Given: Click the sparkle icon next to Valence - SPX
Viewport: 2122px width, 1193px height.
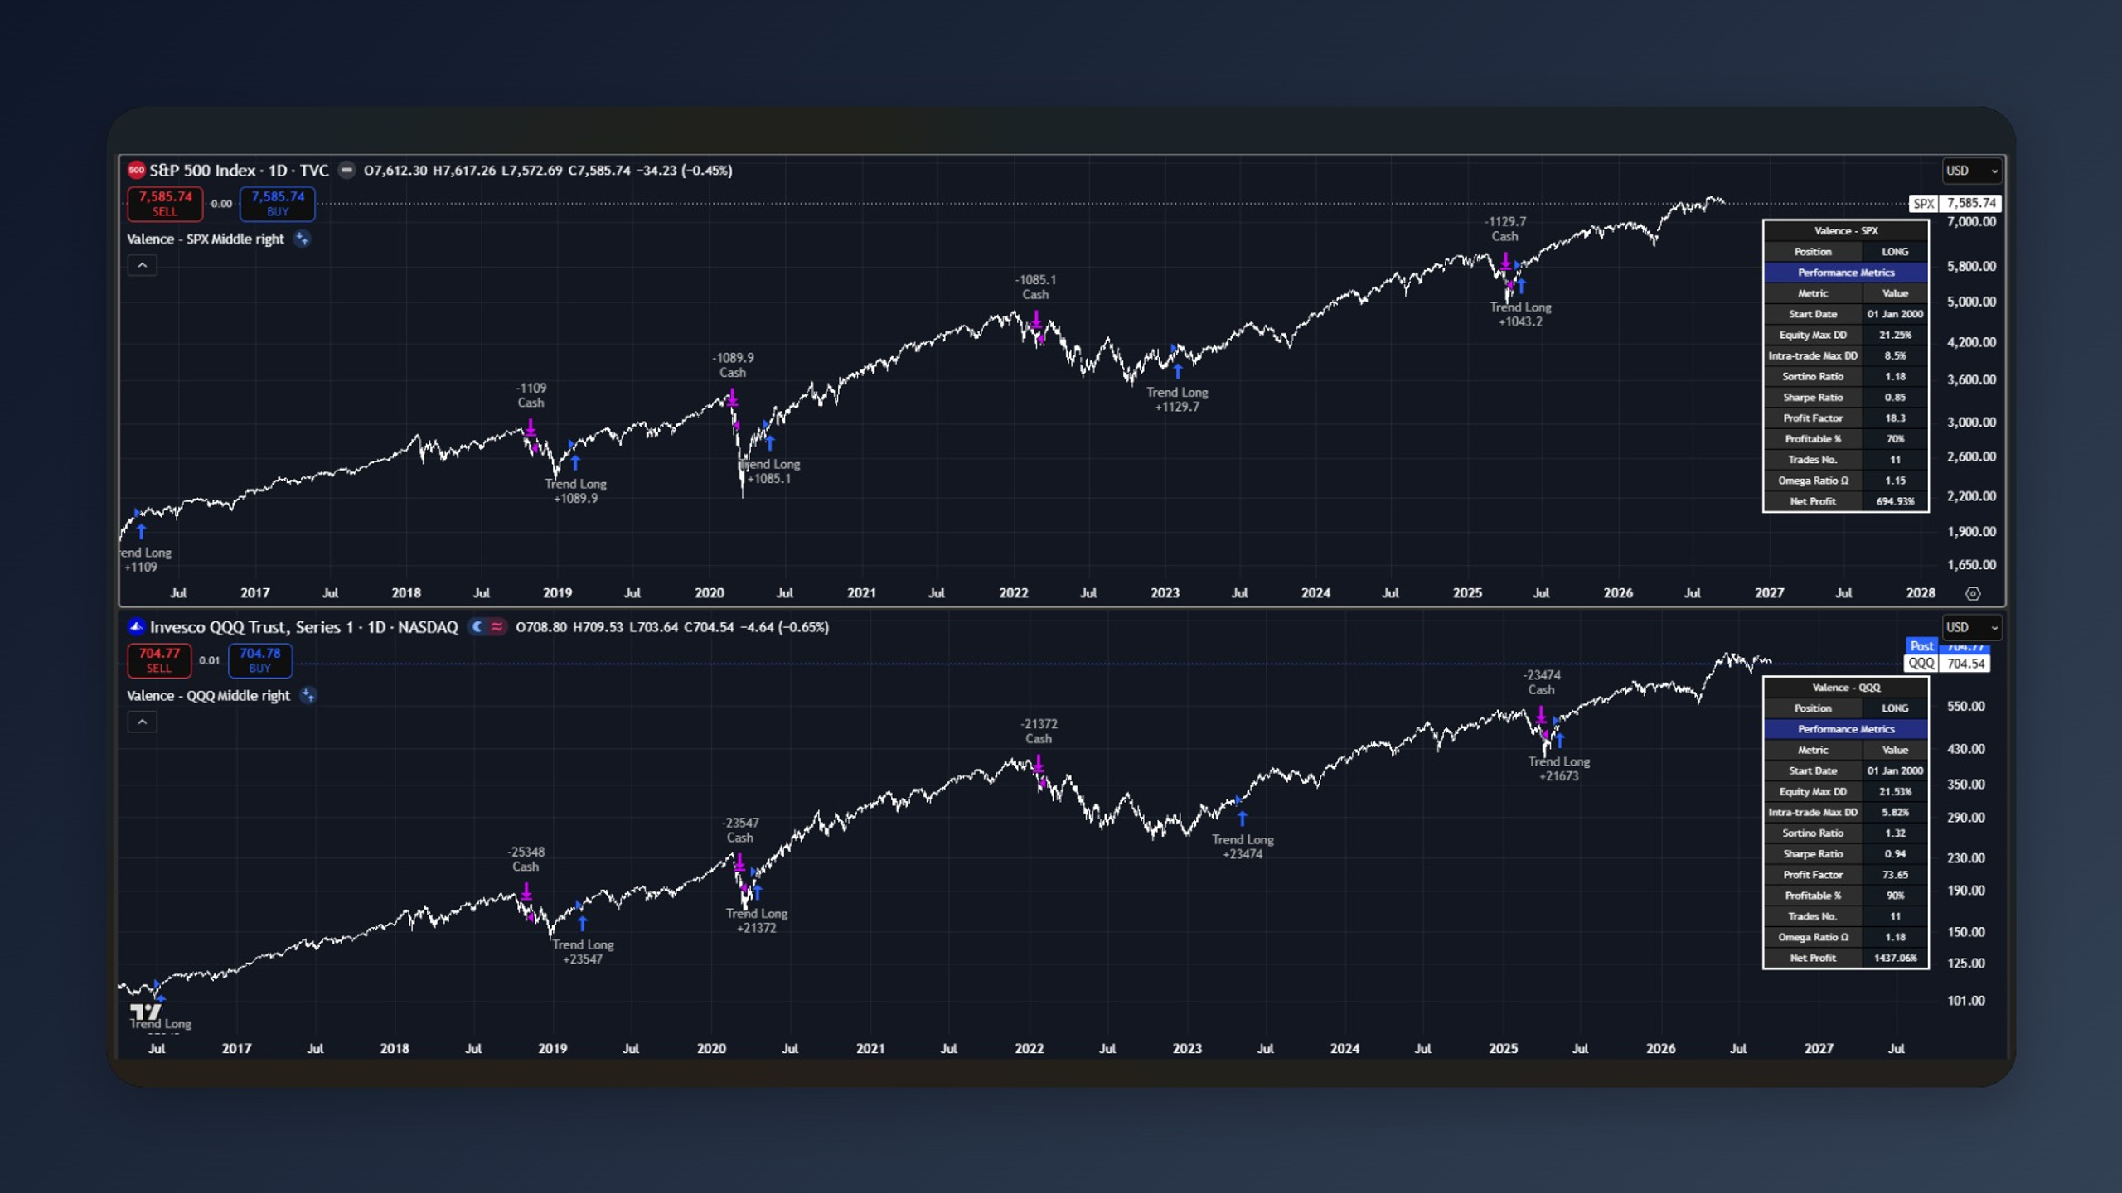Looking at the screenshot, I should pos(303,239).
